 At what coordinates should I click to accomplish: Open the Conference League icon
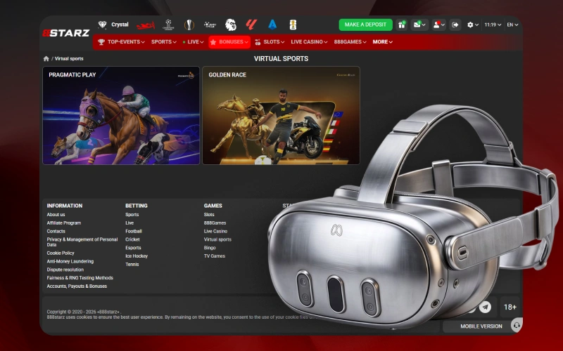[x=210, y=25]
